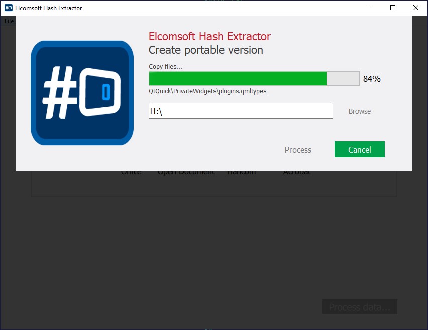The width and height of the screenshot is (428, 330).
Task: Cancel the portable version creation
Action: pos(359,150)
